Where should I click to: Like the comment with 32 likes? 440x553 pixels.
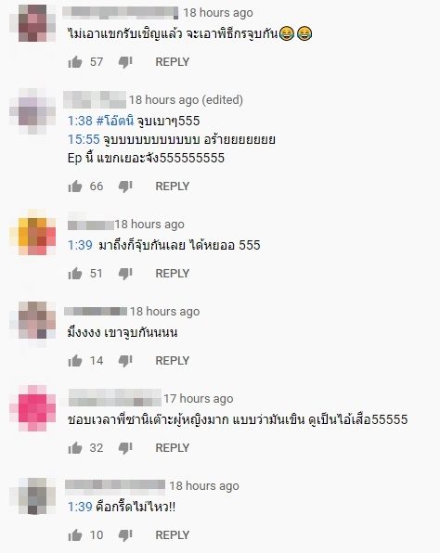(75, 448)
